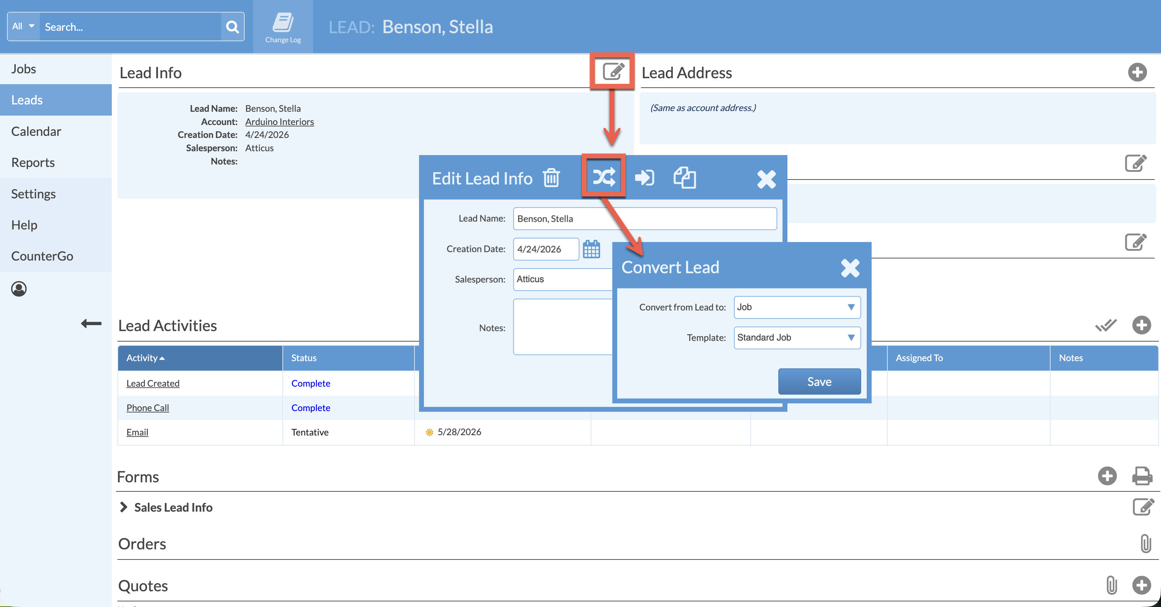This screenshot has width=1161, height=607.
Task: Open the user profile icon
Action: [x=19, y=288]
